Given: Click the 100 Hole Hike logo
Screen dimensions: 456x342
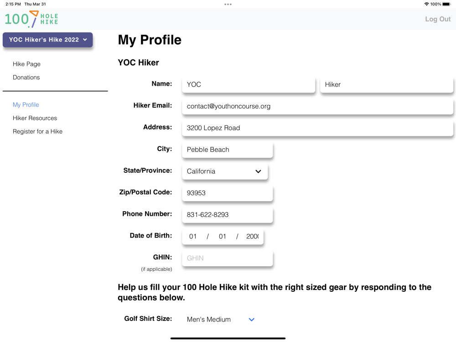Looking at the screenshot, I should pos(31,19).
